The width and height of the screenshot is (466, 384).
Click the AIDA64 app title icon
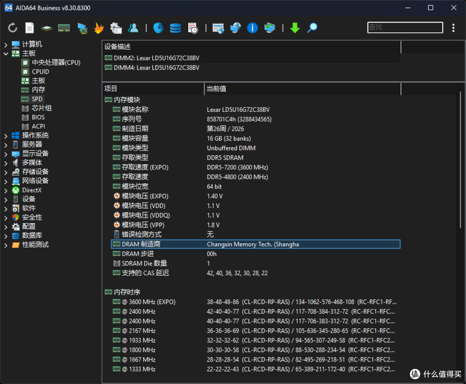[9, 8]
